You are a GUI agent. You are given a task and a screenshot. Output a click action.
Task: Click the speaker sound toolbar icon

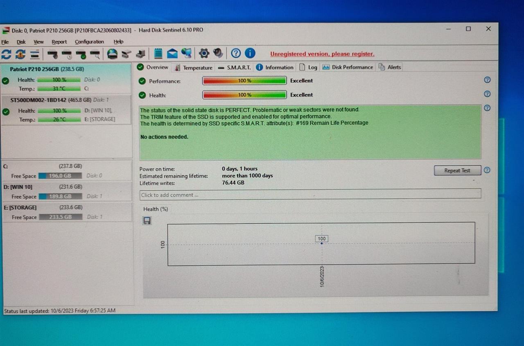click(x=218, y=53)
